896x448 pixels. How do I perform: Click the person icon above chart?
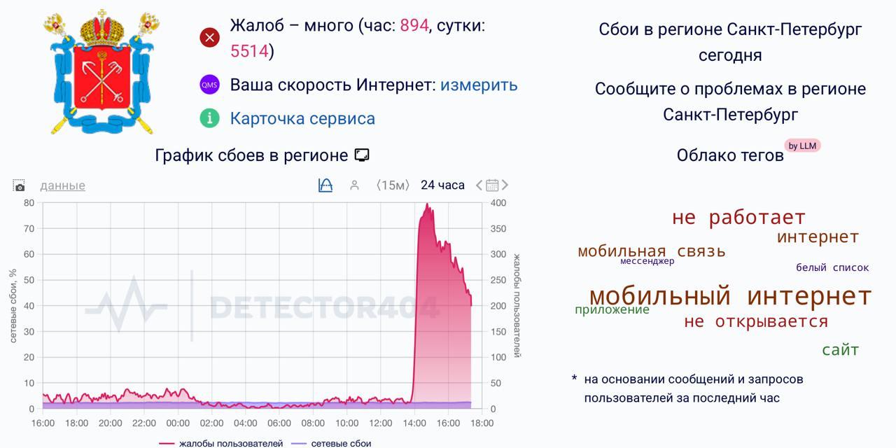pos(354,185)
